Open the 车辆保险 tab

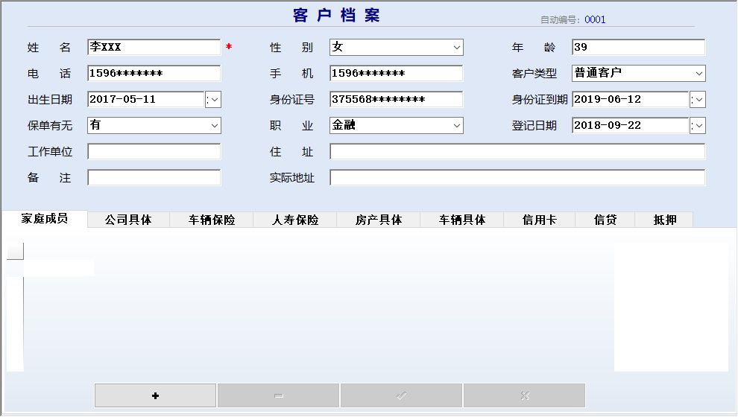click(211, 220)
